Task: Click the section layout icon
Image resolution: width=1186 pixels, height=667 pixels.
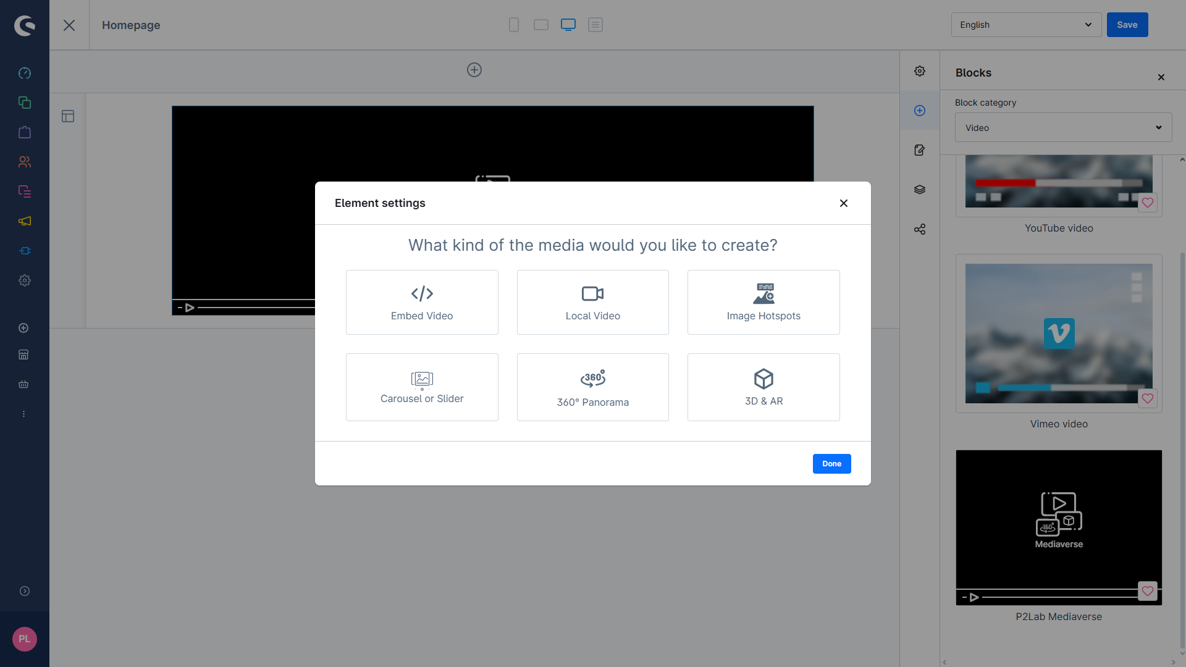Action: pos(68,116)
